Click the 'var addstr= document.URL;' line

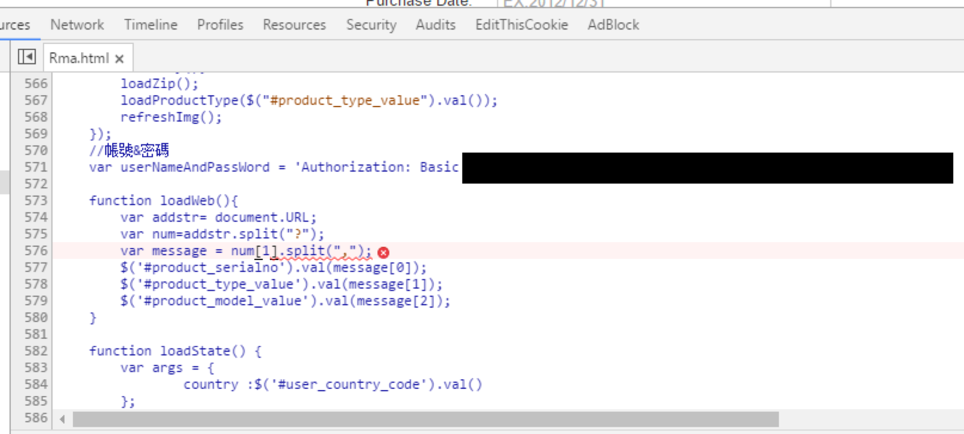pos(218,217)
